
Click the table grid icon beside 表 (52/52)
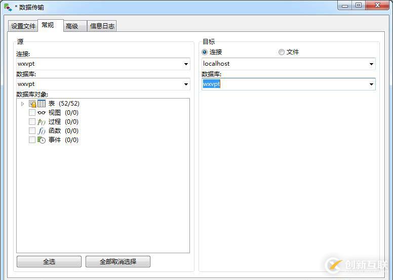pyautogui.click(x=42, y=103)
